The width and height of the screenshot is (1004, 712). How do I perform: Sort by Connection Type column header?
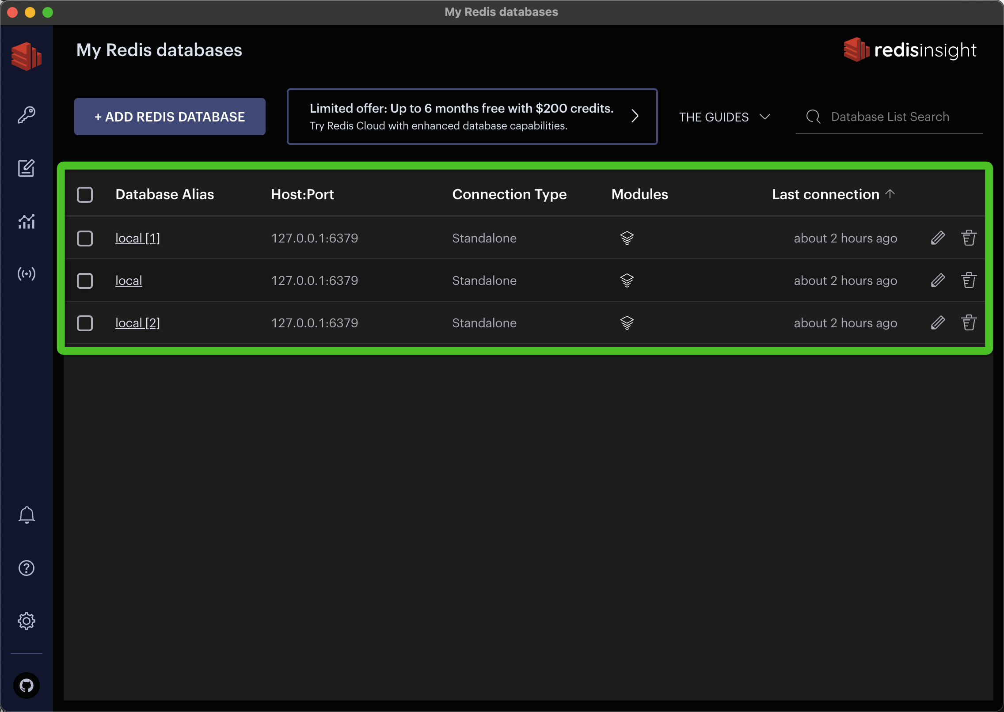509,194
